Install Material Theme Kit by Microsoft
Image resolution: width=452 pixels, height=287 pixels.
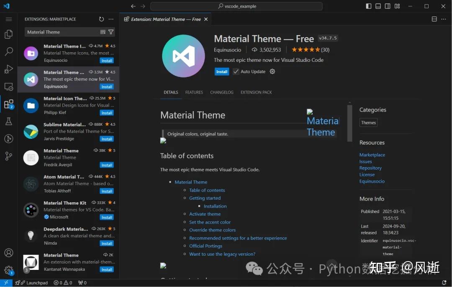[x=107, y=217]
